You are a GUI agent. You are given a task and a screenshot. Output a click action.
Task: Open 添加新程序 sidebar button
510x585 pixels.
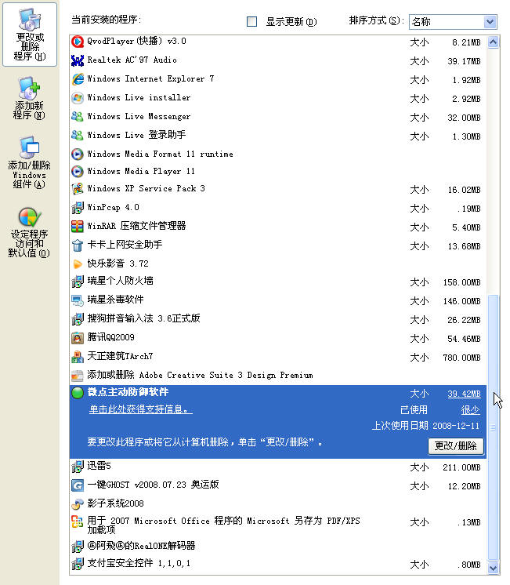(29, 99)
